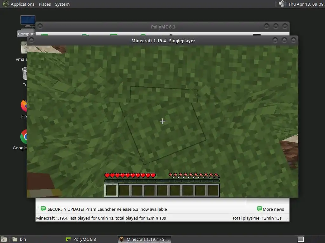Screen dimensions: 325x243
Task: Minimize the PollyMC 6.3 window
Action: tap(267, 26)
